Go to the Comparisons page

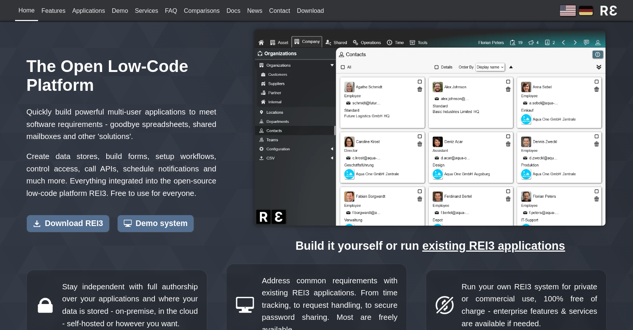point(202,11)
